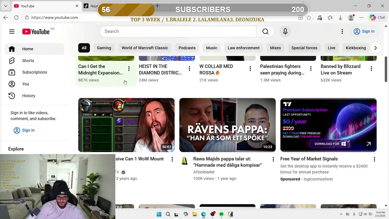Start voice search with the microphone icon

point(285,31)
